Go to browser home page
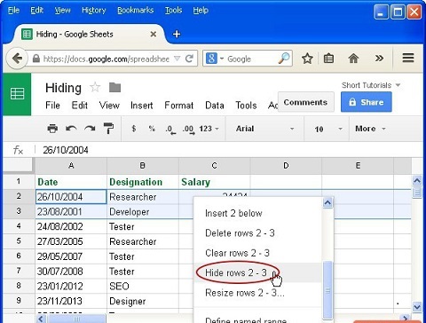The image size is (426, 323). coord(353,59)
